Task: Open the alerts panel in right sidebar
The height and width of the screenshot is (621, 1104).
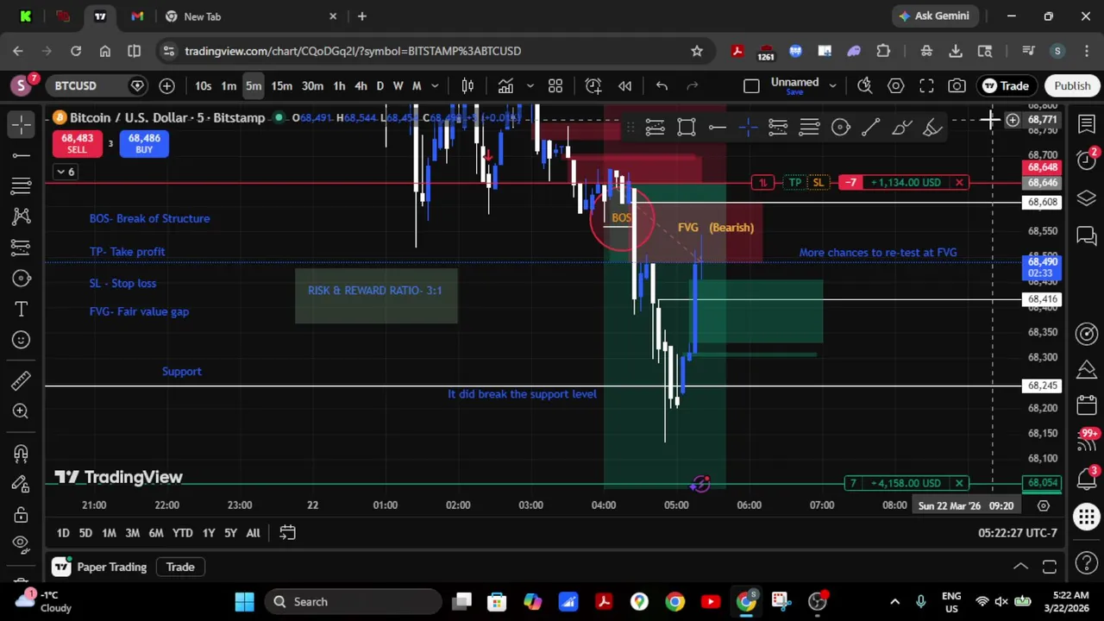Action: click(1087, 160)
